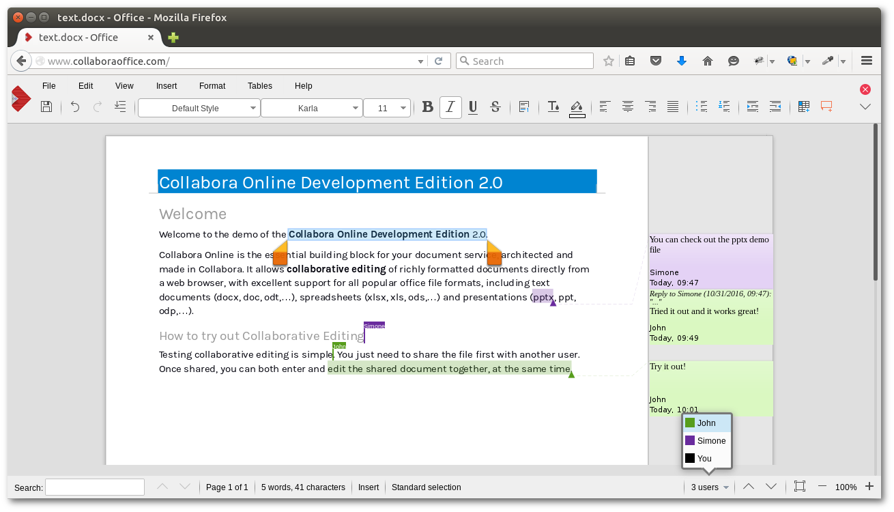
Task: Expand the toolbar with the chevron
Action: pos(865,106)
